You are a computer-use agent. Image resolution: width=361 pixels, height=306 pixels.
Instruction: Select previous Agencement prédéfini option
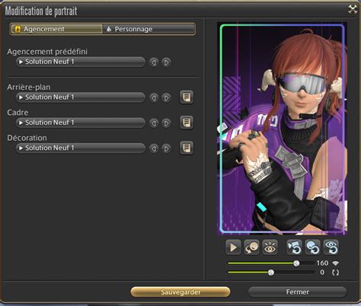coord(154,62)
